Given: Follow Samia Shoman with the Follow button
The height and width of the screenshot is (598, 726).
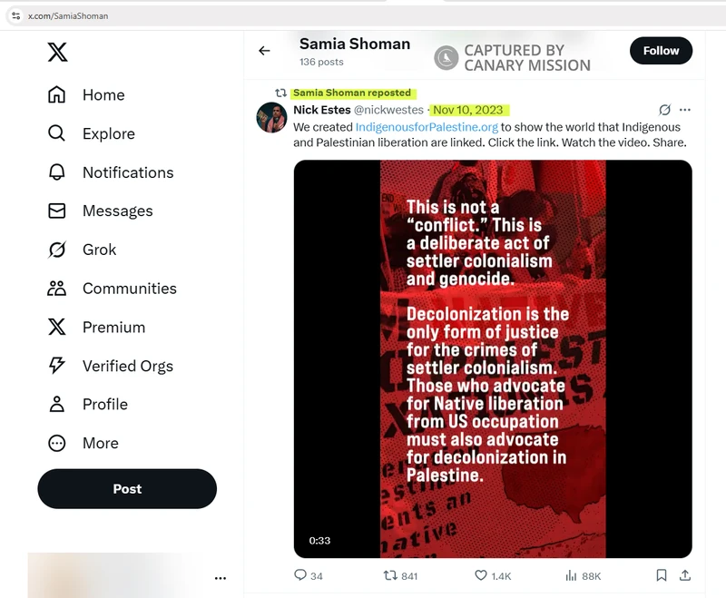Looking at the screenshot, I should [x=661, y=51].
